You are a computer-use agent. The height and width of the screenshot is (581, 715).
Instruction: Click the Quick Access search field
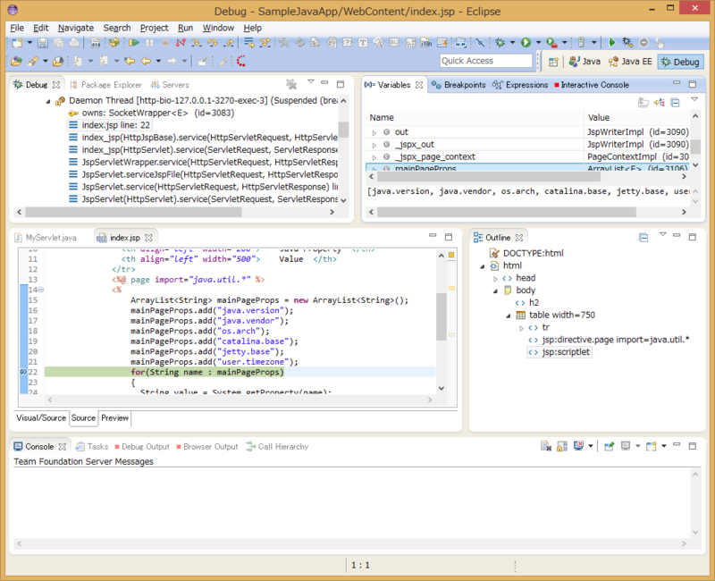(x=486, y=61)
